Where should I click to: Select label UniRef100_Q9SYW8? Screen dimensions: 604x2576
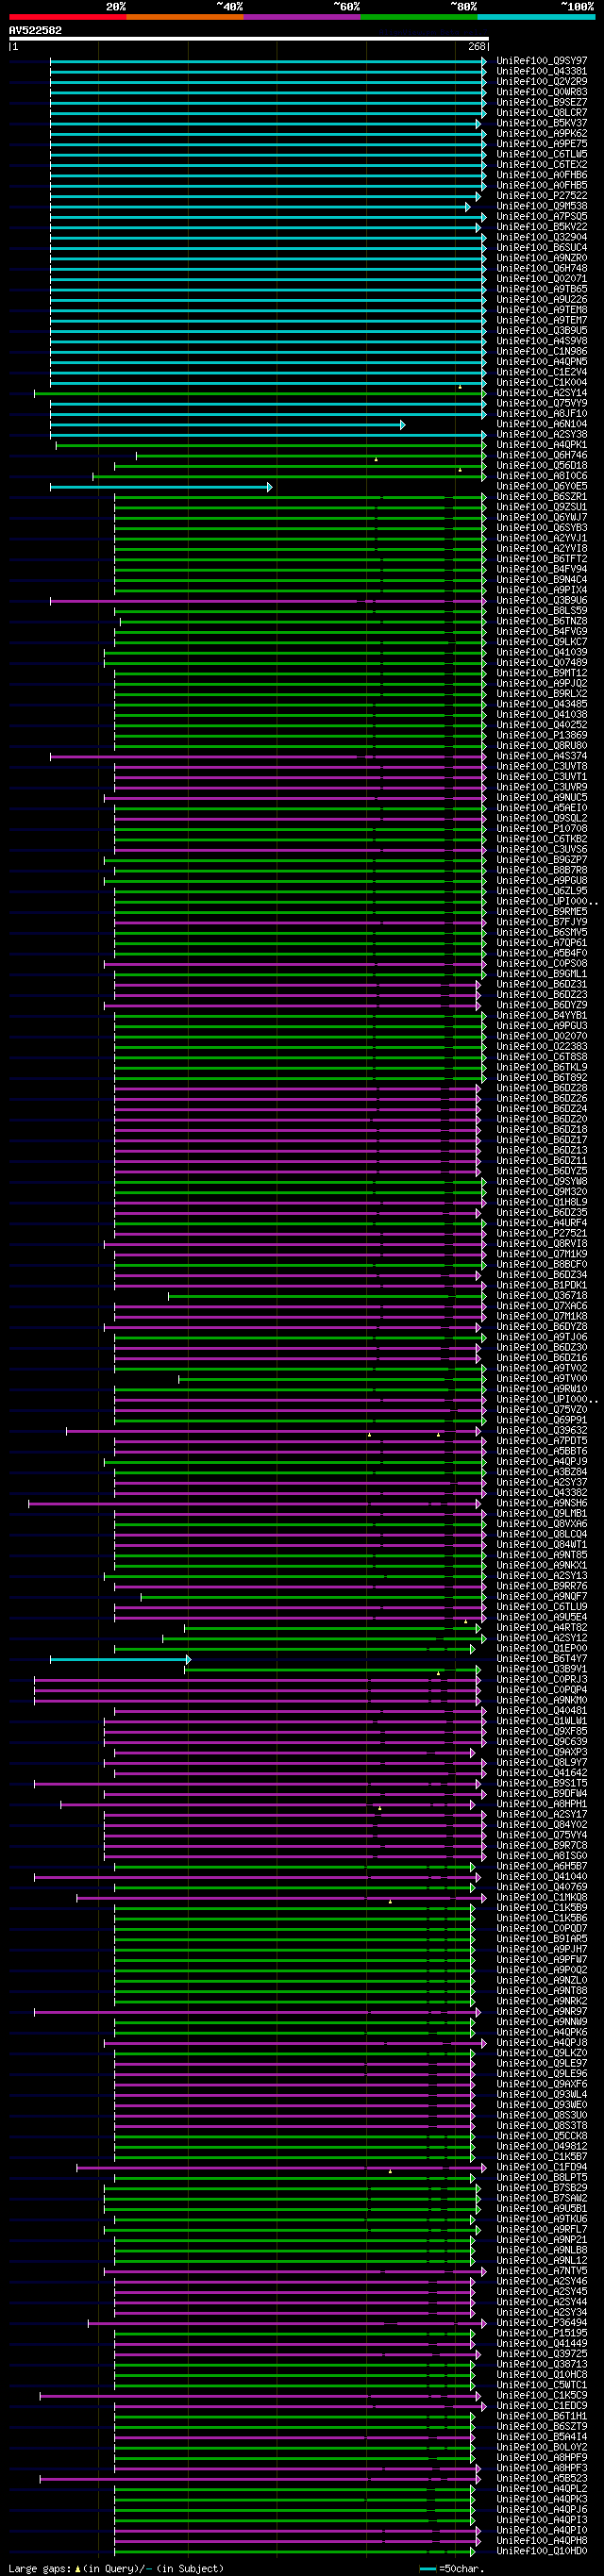tap(542, 1181)
